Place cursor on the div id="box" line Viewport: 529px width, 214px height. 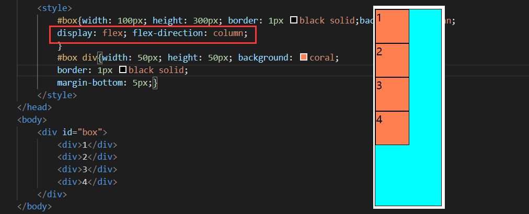coord(72,132)
